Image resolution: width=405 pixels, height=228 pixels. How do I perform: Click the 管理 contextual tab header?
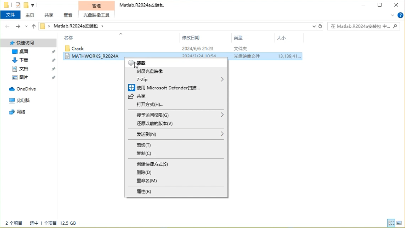click(x=96, y=6)
